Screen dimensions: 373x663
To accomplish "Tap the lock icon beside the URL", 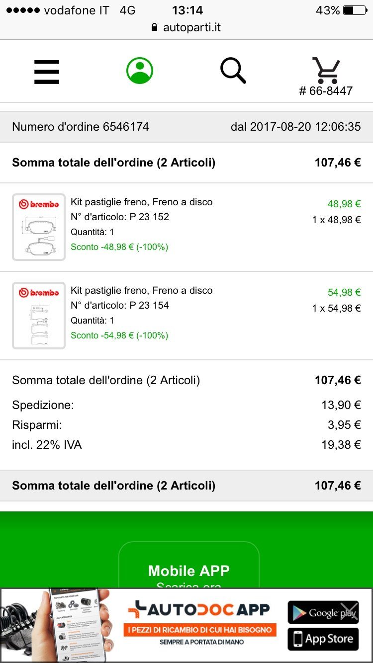I will point(155,27).
